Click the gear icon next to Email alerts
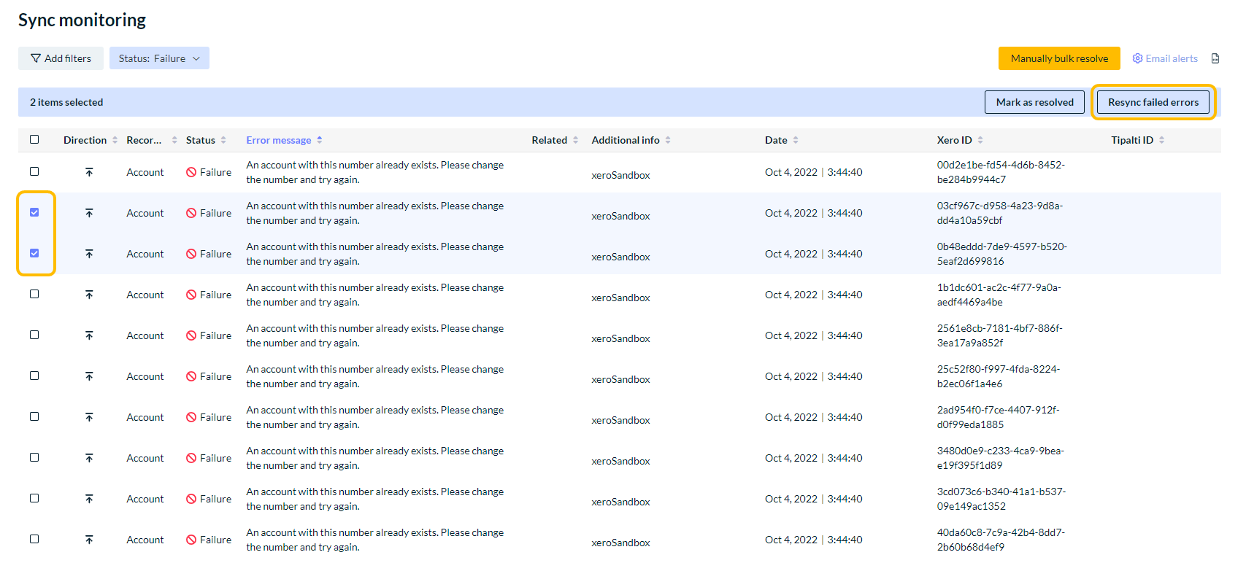The height and width of the screenshot is (571, 1246). point(1137,58)
